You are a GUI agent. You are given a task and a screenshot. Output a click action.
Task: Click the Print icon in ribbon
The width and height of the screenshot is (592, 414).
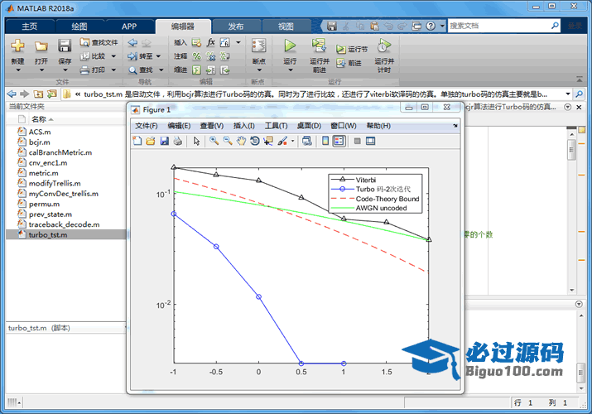(x=85, y=70)
